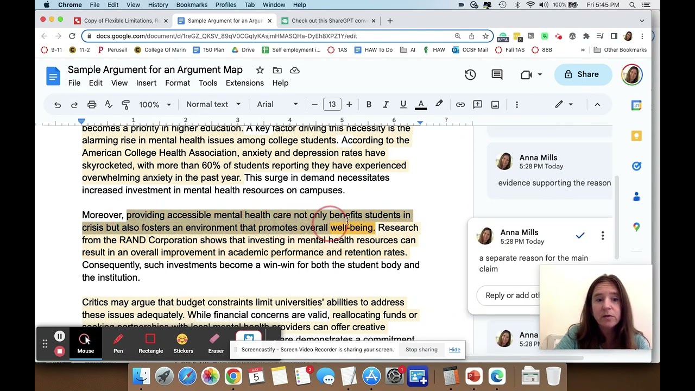Select the Screencastify Eraser tool
This screenshot has height=391, width=695.
pyautogui.click(x=216, y=343)
